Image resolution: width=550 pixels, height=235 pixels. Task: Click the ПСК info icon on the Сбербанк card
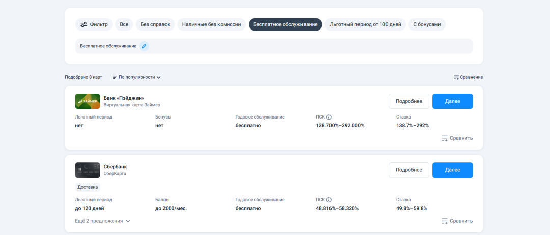click(x=328, y=200)
